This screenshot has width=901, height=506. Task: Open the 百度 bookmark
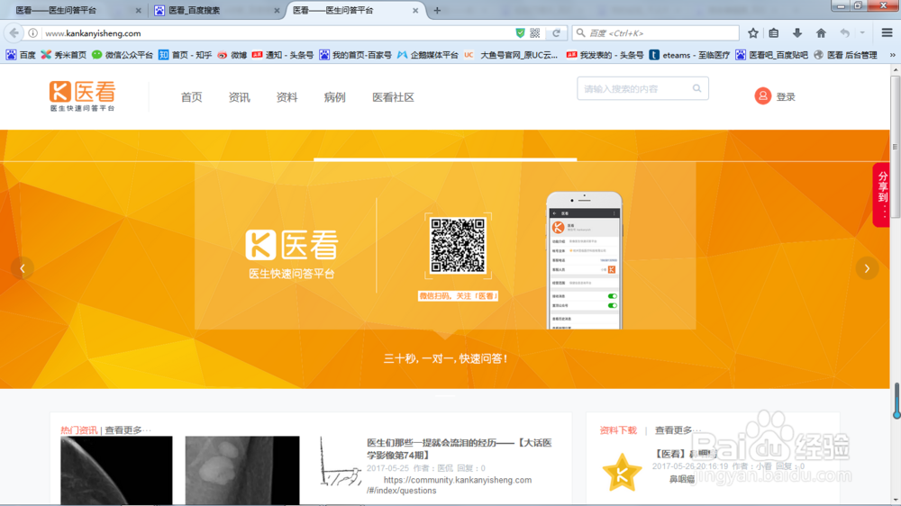coord(21,55)
